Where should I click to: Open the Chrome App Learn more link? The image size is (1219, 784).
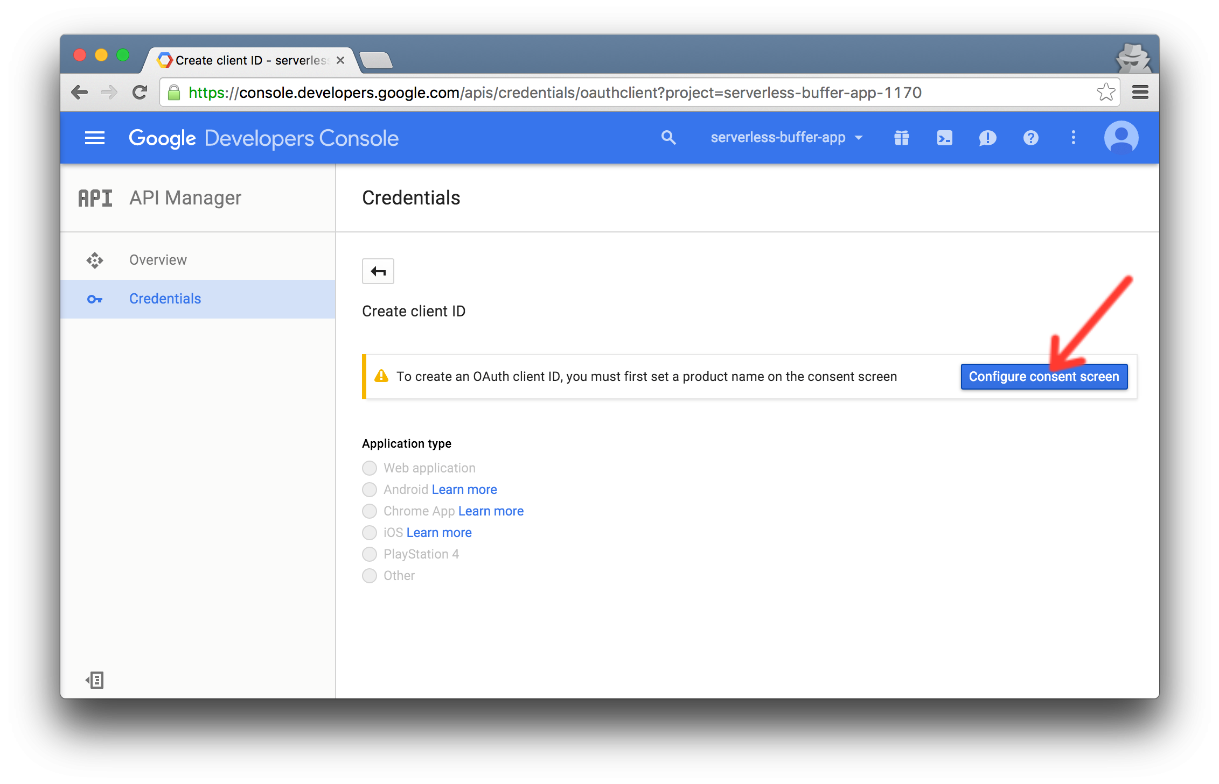point(491,511)
